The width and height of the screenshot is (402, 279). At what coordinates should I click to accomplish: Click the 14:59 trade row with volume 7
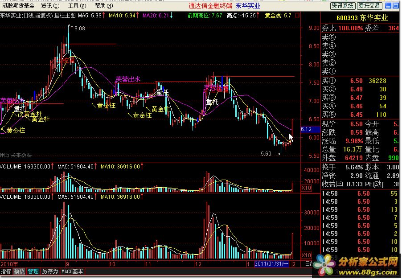coord(360,217)
